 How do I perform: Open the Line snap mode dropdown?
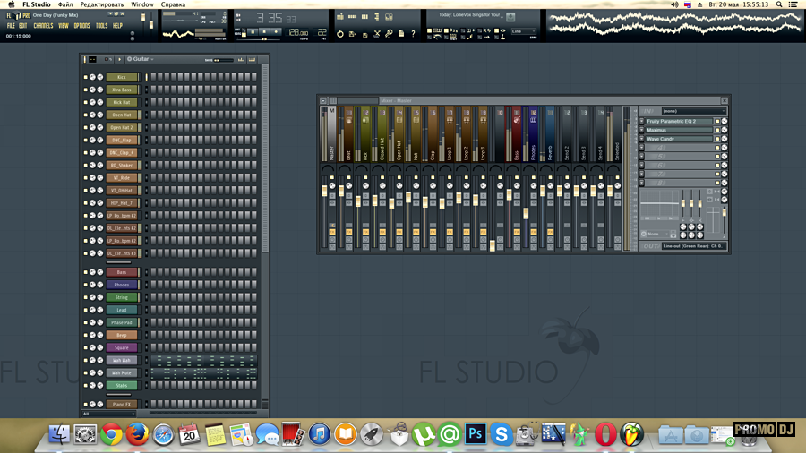pyautogui.click(x=524, y=31)
